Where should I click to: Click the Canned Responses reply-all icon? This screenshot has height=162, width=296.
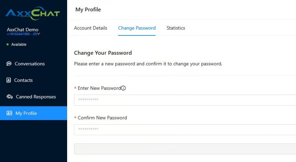point(10,97)
